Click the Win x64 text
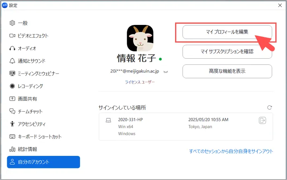The height and width of the screenshot is (180, 287). click(x=126, y=127)
